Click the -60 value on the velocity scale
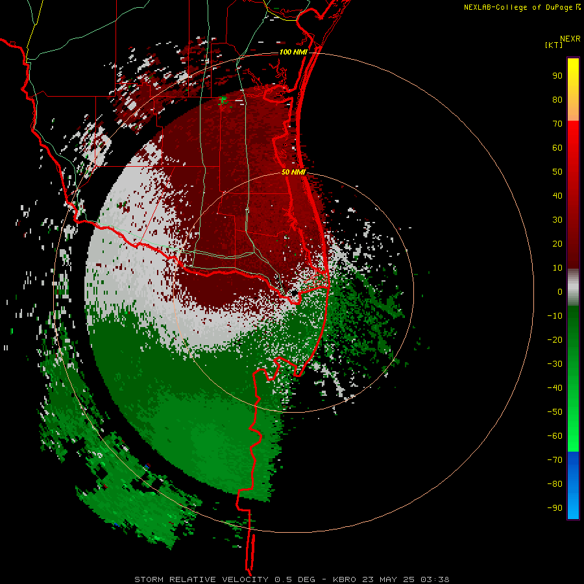Screen dimensions: 584x584 coord(555,436)
